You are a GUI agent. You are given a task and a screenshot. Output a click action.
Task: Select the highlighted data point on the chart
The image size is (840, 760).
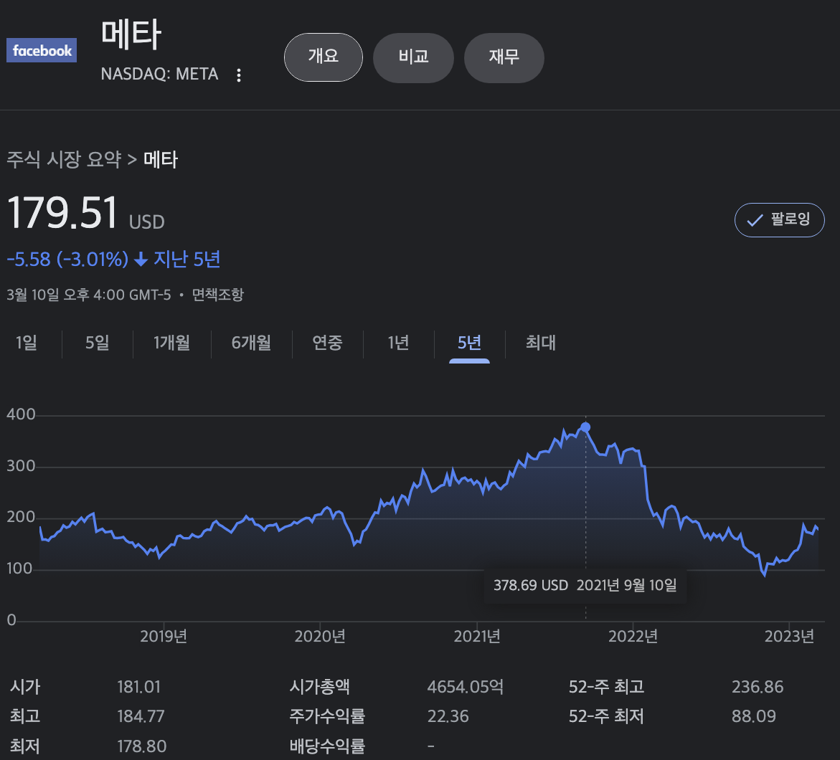point(585,427)
